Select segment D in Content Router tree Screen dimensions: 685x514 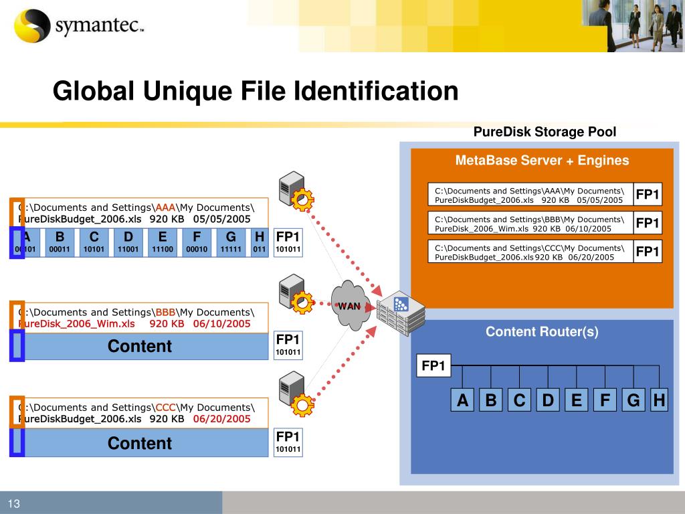(548, 400)
